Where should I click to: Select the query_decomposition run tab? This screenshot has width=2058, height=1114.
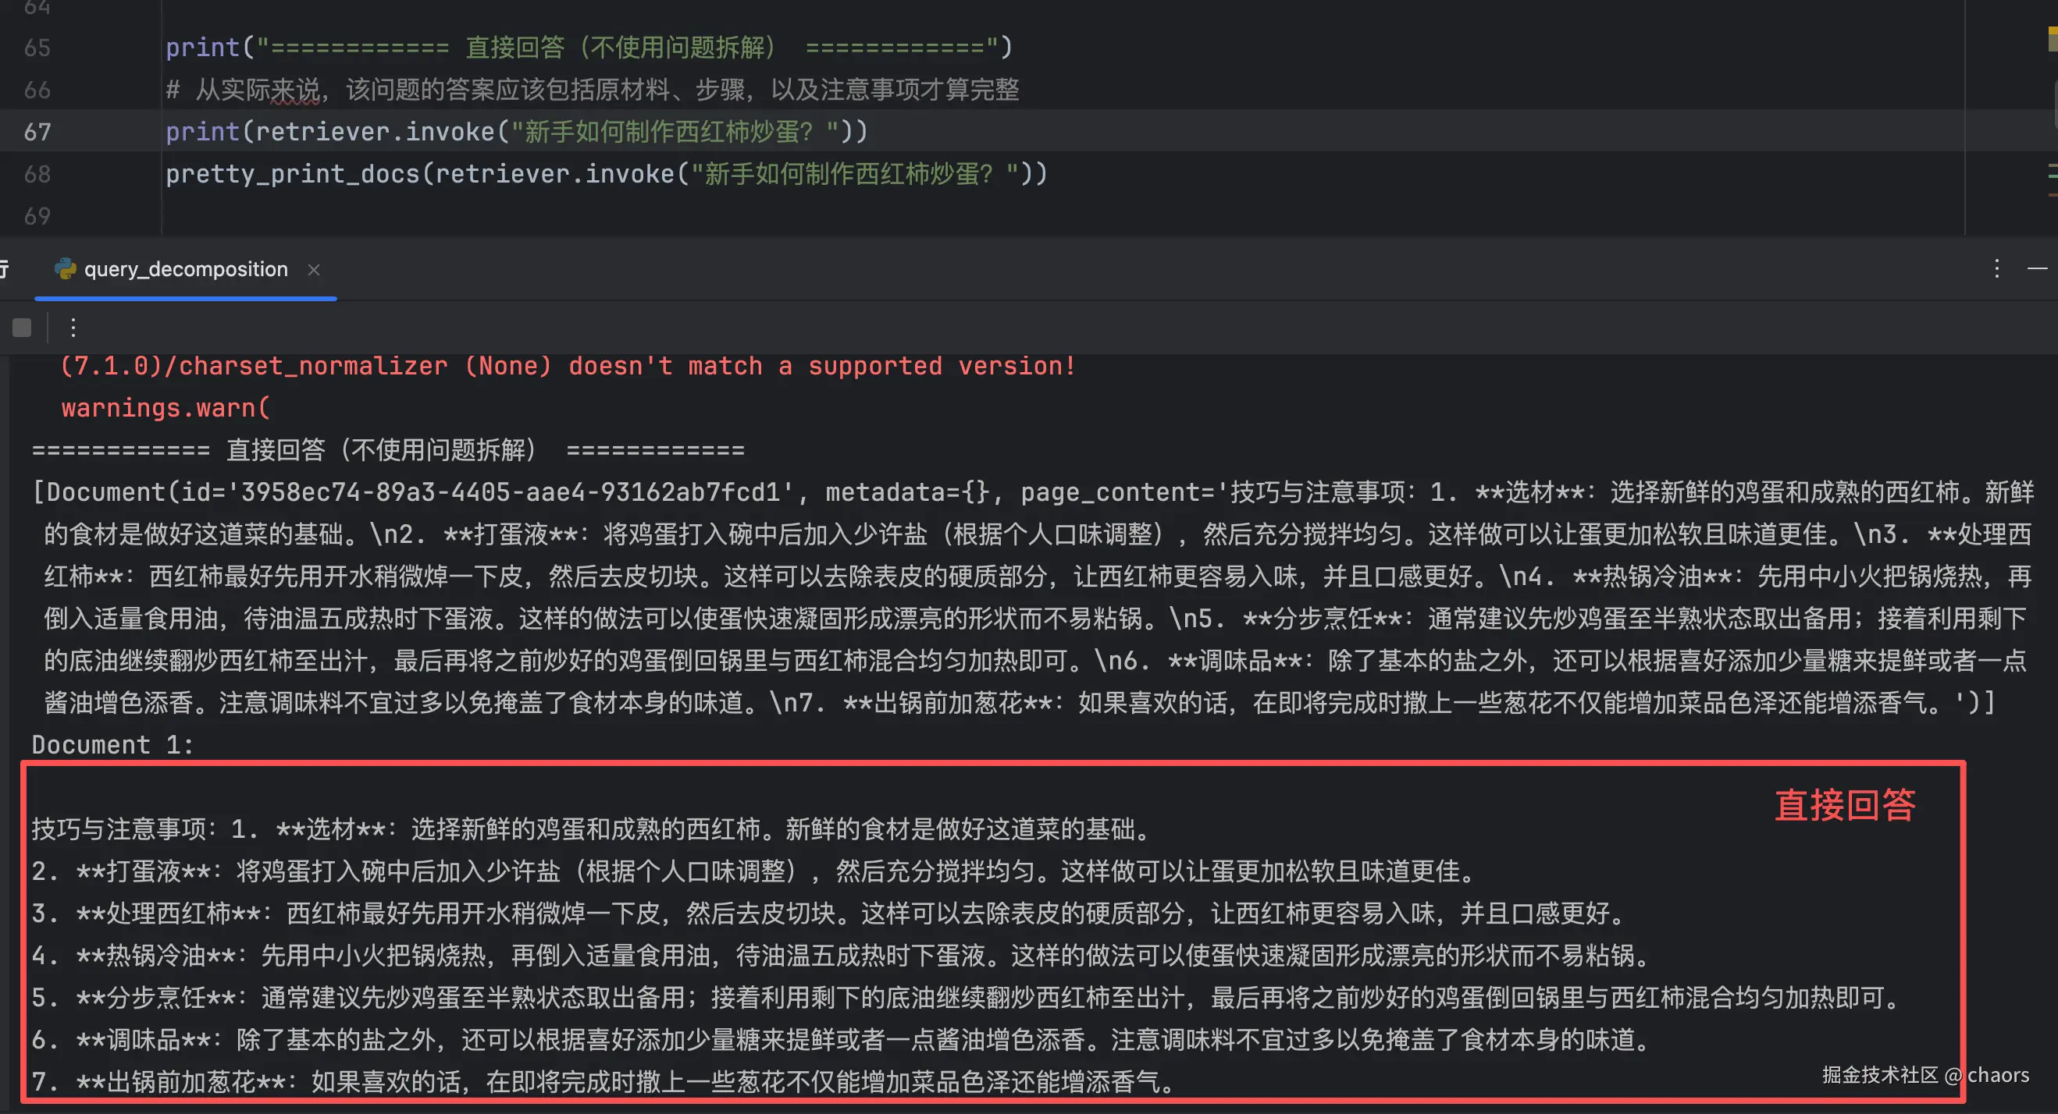(185, 269)
